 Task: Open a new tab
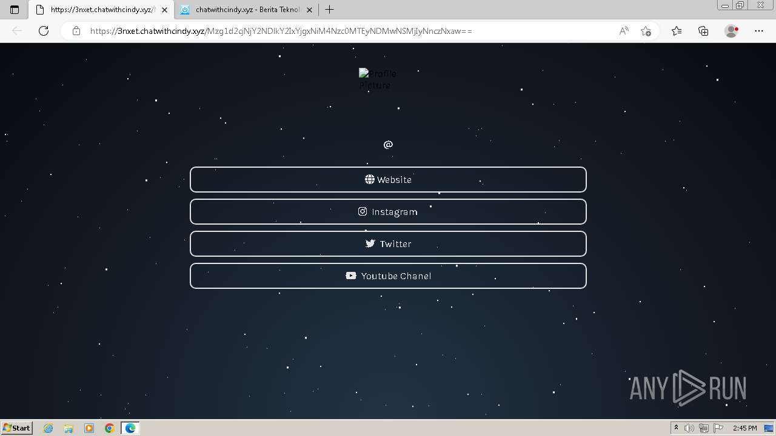pyautogui.click(x=330, y=10)
